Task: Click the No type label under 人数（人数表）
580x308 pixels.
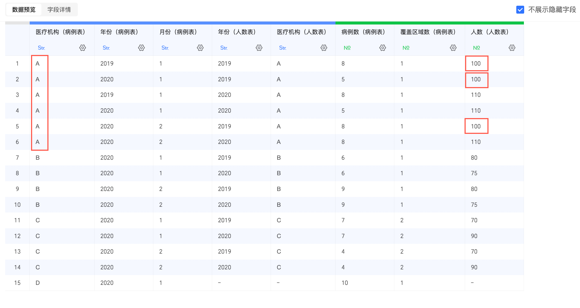Action: click(x=477, y=48)
